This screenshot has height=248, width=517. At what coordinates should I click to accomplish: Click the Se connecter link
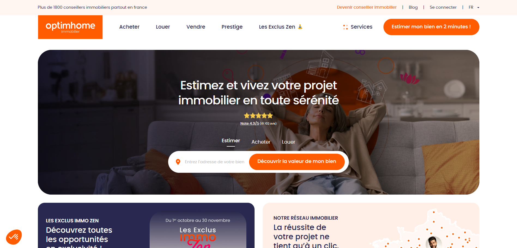443,7
